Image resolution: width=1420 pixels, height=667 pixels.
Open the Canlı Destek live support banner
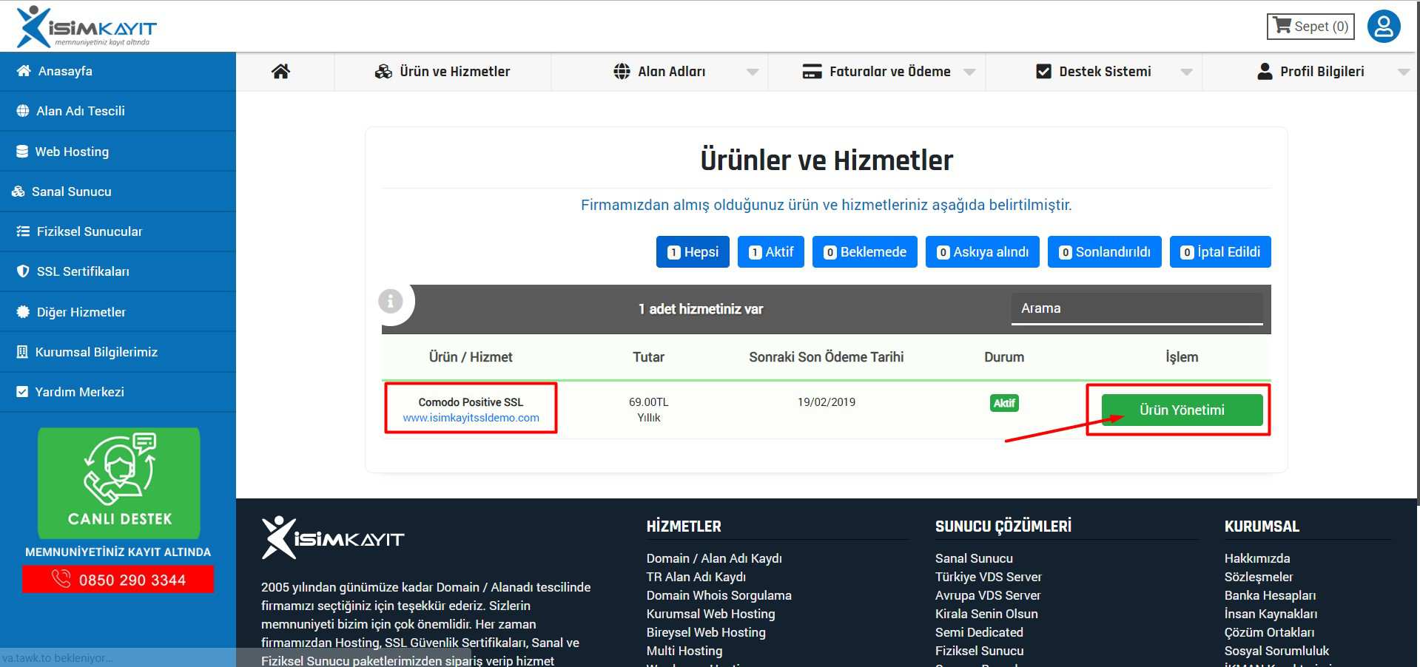pos(119,483)
